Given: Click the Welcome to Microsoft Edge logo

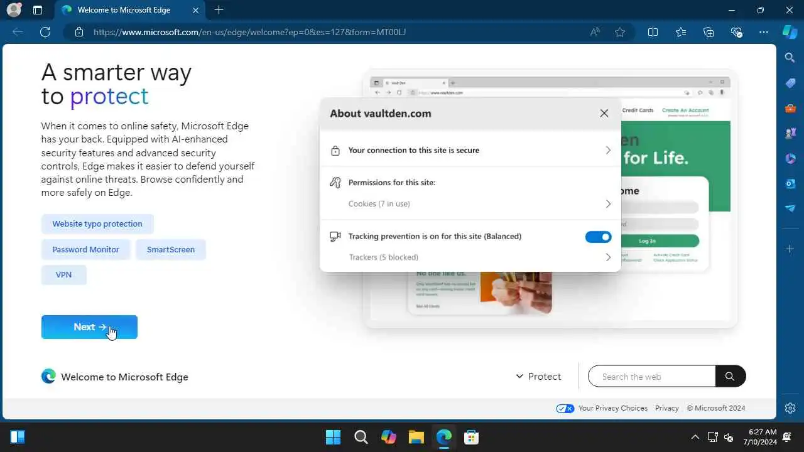Looking at the screenshot, I should [x=48, y=377].
